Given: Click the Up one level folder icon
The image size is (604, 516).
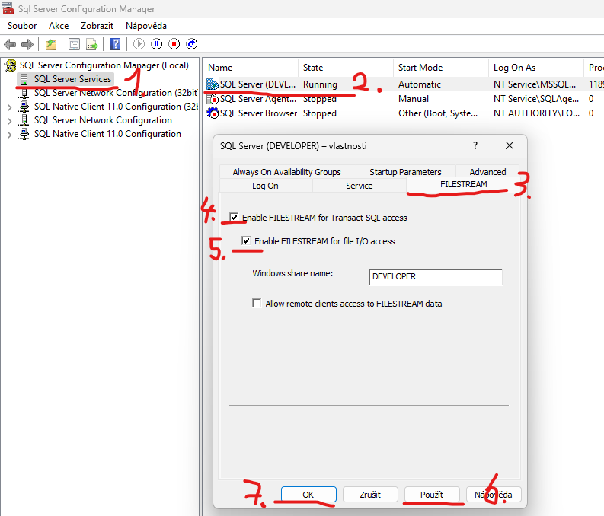Looking at the screenshot, I should [50, 44].
